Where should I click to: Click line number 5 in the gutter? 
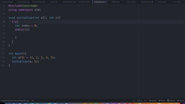4,22
